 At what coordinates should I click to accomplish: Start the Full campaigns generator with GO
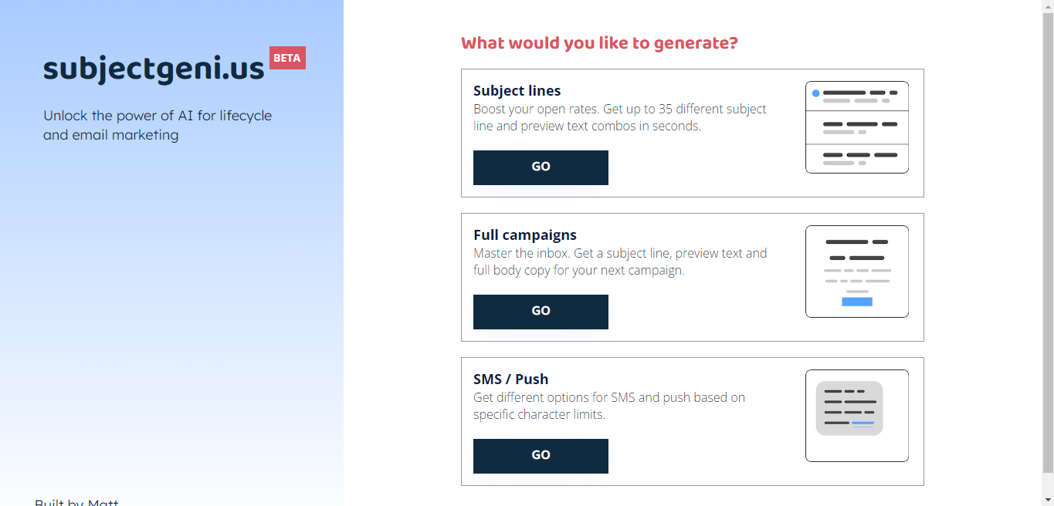tap(541, 312)
